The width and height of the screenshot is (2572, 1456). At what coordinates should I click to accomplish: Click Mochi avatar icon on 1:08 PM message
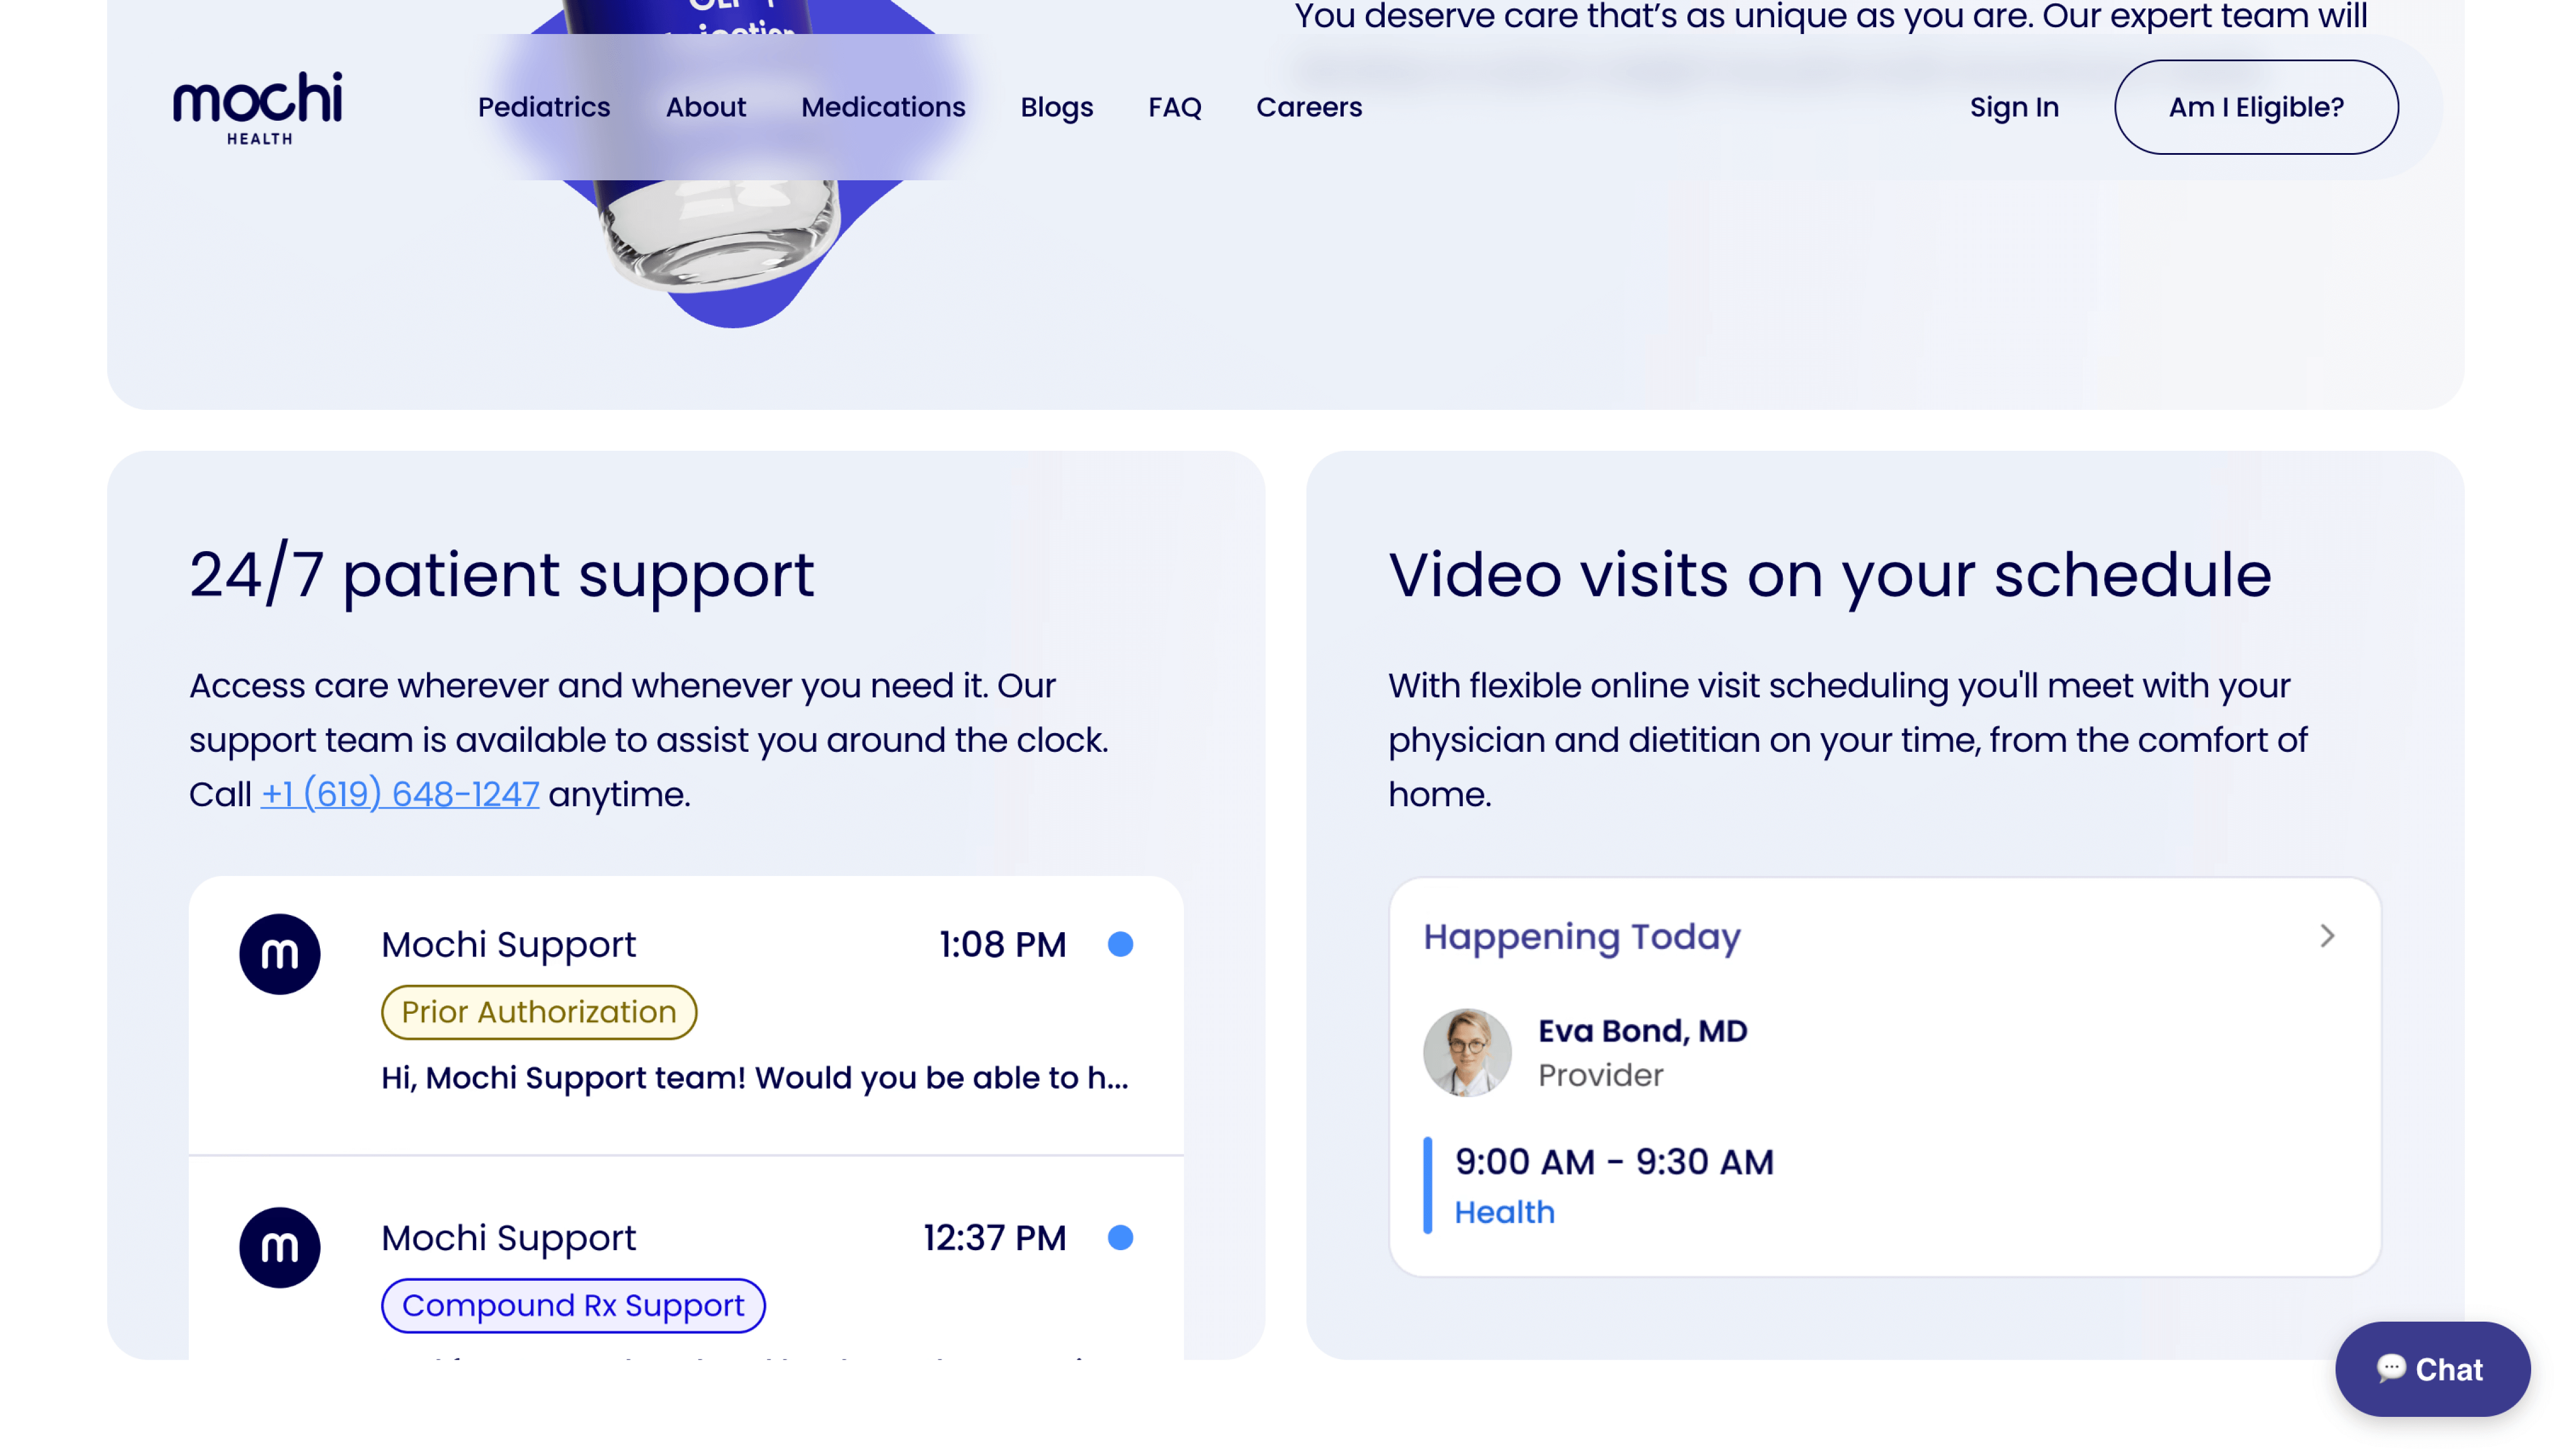(x=280, y=954)
